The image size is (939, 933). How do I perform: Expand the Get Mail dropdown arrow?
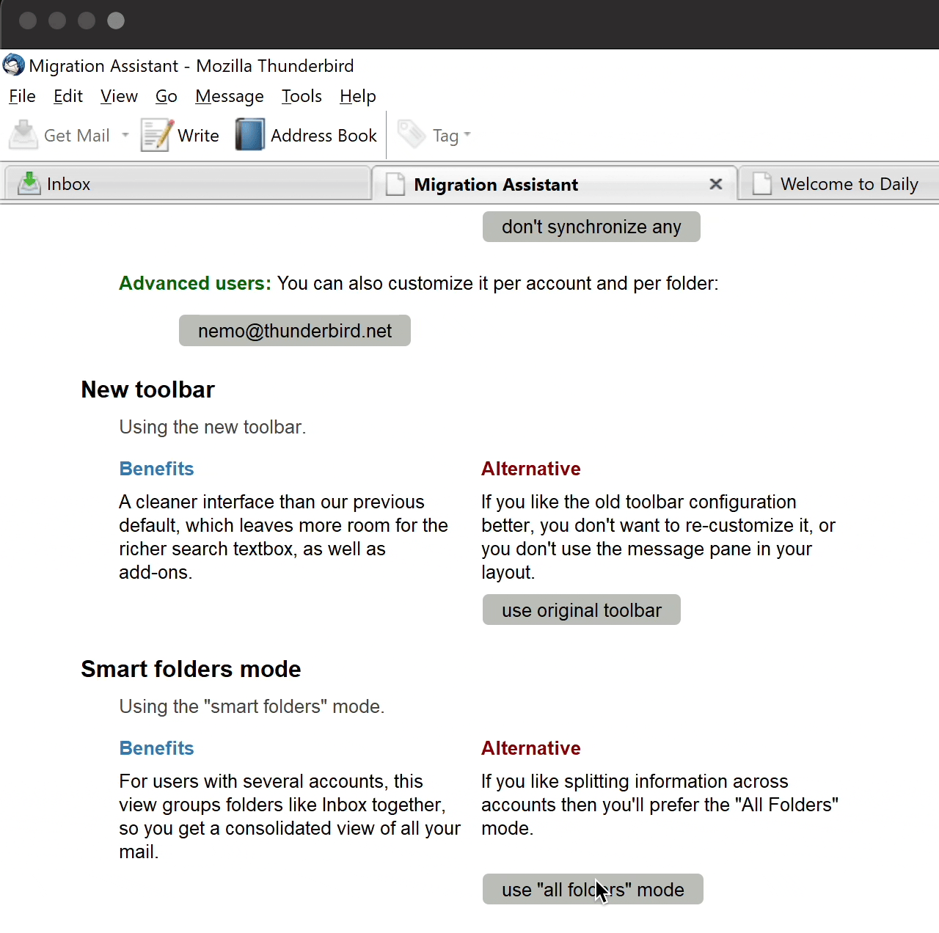pos(125,135)
